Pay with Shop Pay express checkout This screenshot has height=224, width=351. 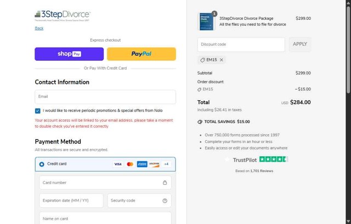(69, 54)
